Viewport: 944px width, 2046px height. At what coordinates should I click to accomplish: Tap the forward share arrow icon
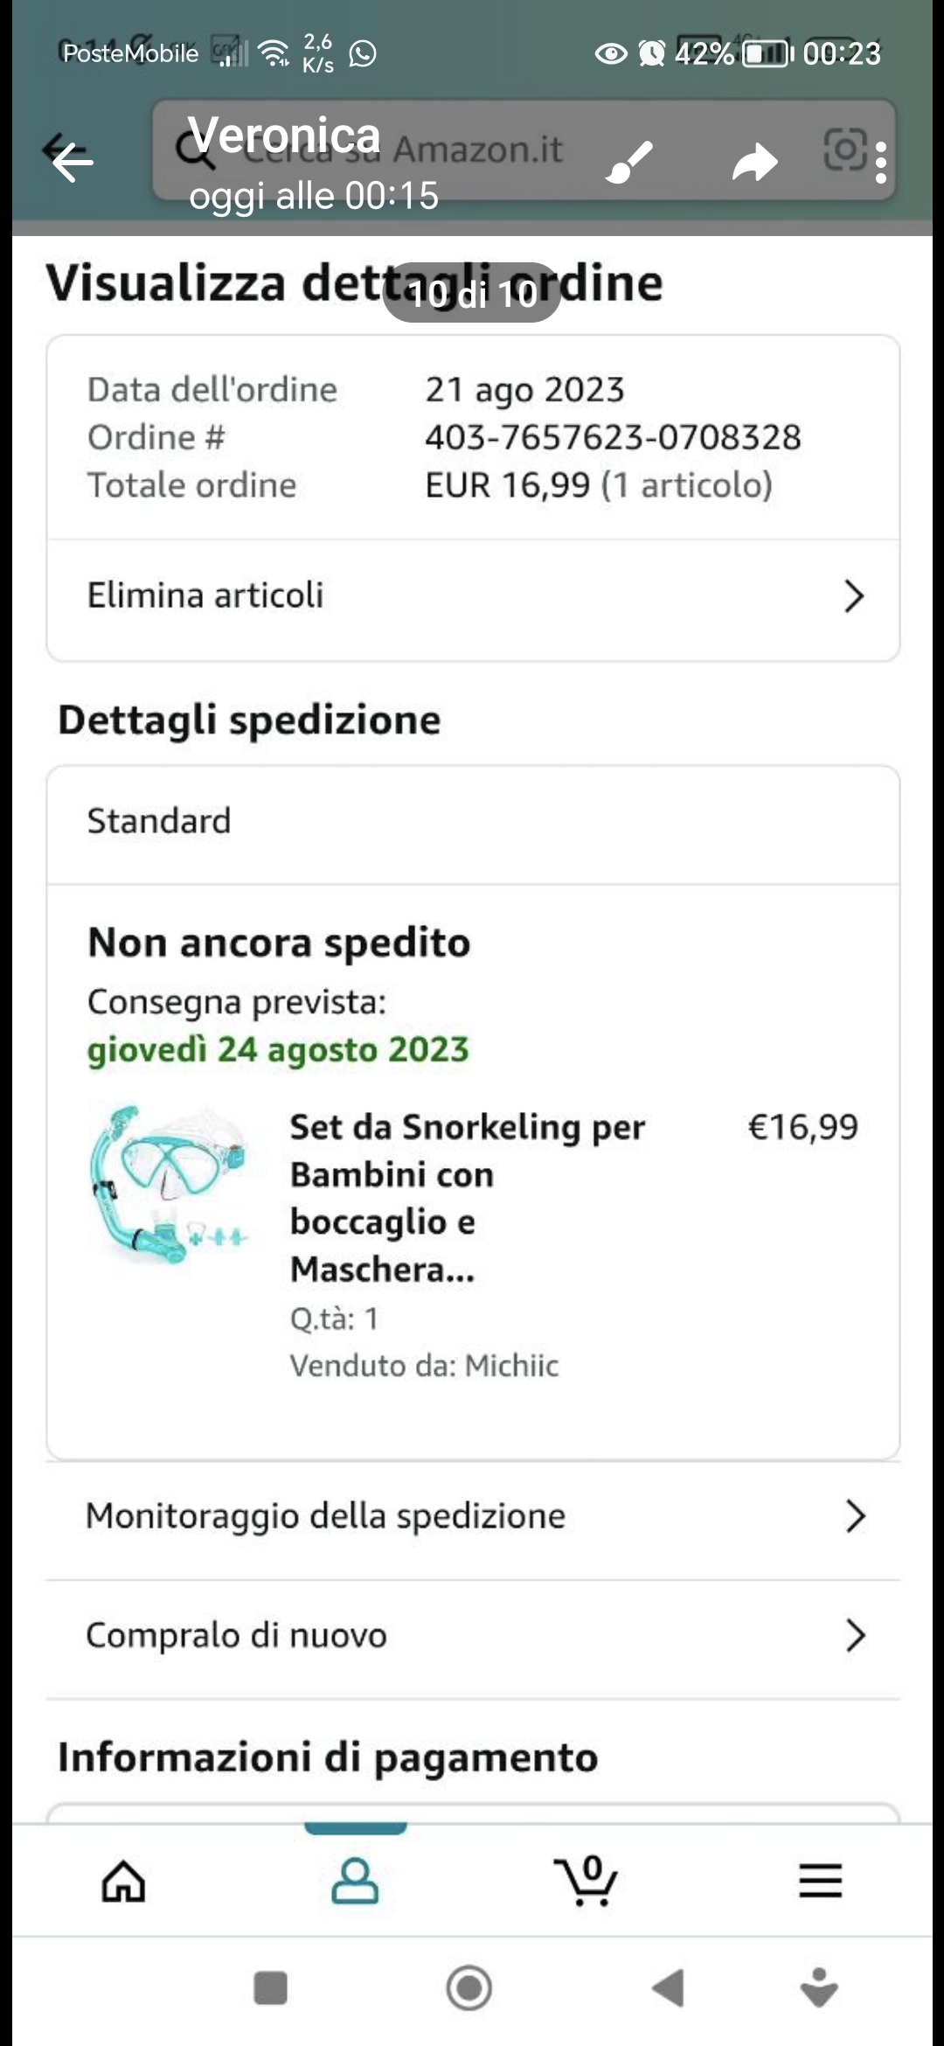coord(754,162)
